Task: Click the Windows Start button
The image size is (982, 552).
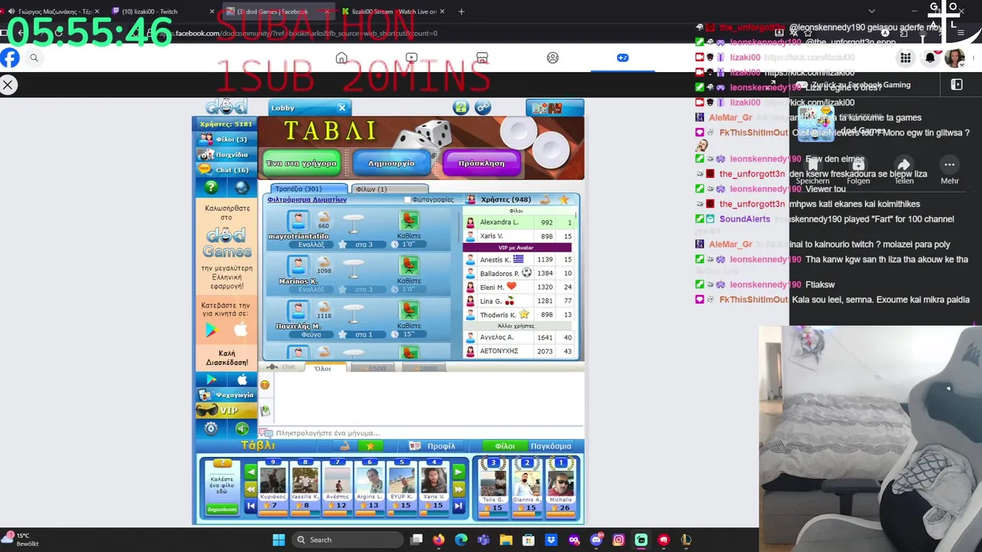Action: (278, 540)
